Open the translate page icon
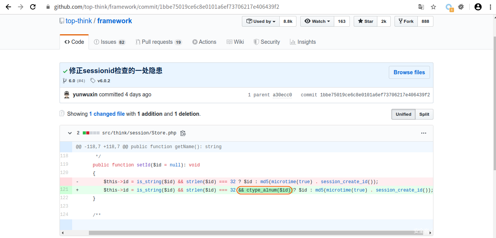496x238 pixels. pos(421,7)
